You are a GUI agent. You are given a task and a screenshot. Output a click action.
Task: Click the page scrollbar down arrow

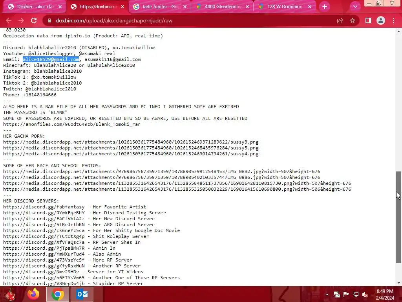[x=398, y=283]
